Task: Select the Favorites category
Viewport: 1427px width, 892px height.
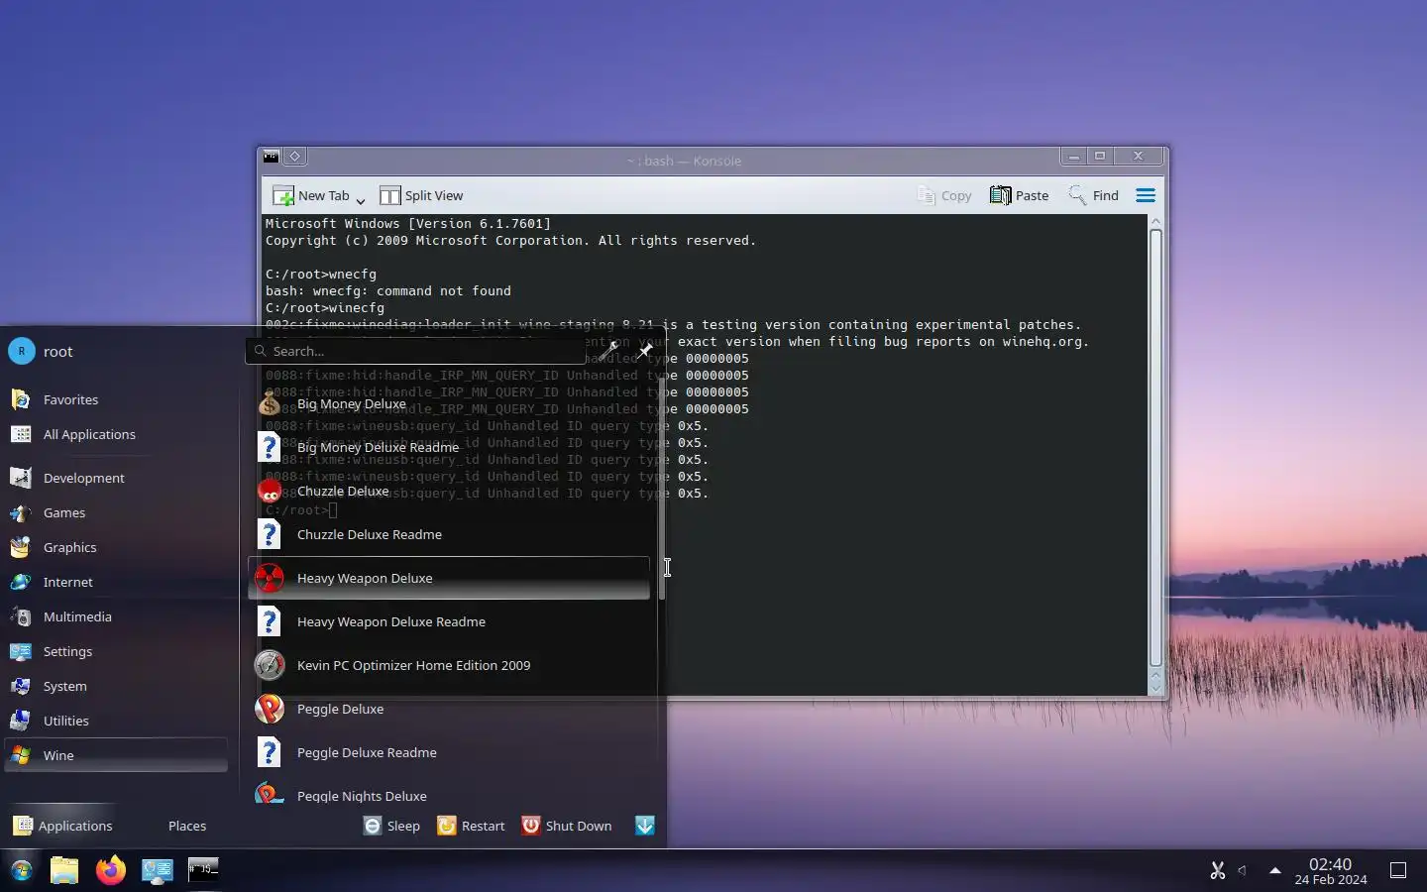Action: tap(116, 399)
